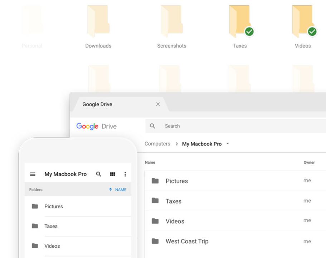Click the magnifier icon in Drive search bar
The image size is (326, 258).
(x=152, y=126)
